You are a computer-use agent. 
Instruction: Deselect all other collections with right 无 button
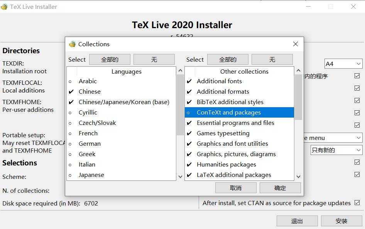pos(272,59)
